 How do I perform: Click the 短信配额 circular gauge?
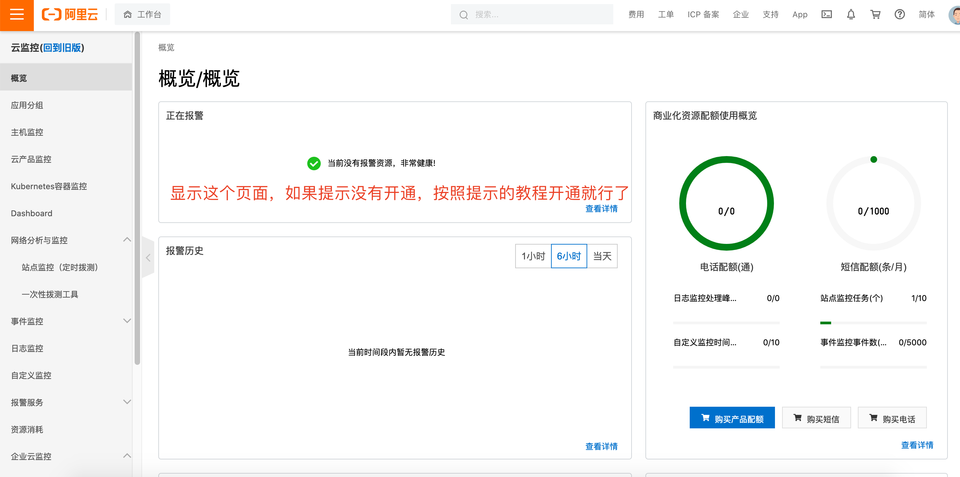click(873, 203)
